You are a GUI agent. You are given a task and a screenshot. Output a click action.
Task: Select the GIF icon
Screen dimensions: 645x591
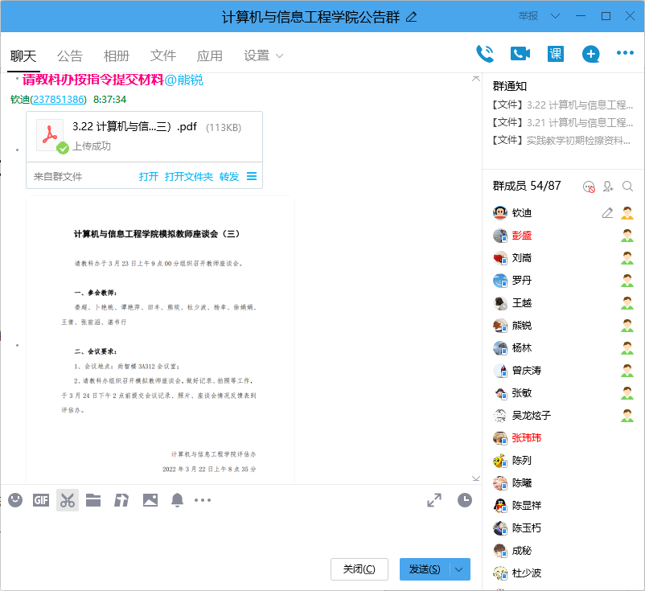40,499
